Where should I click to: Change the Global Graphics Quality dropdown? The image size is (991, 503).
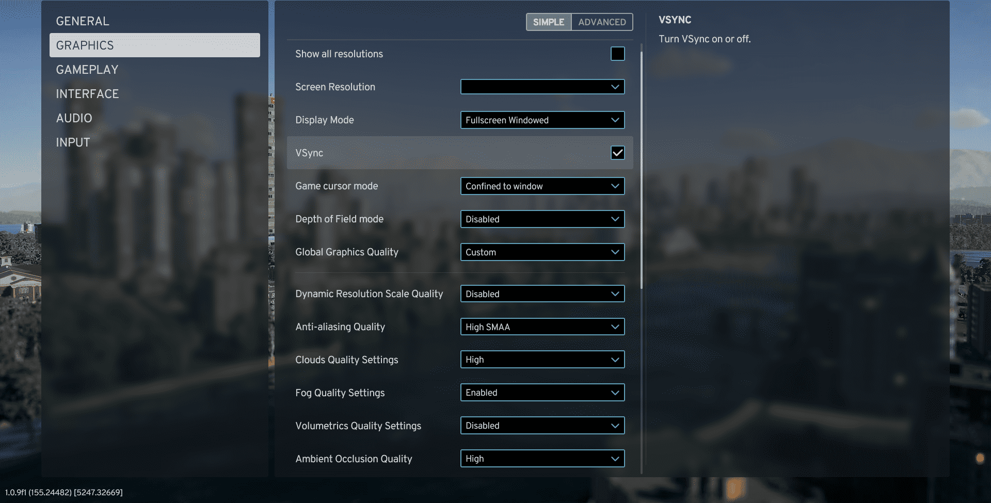click(542, 252)
